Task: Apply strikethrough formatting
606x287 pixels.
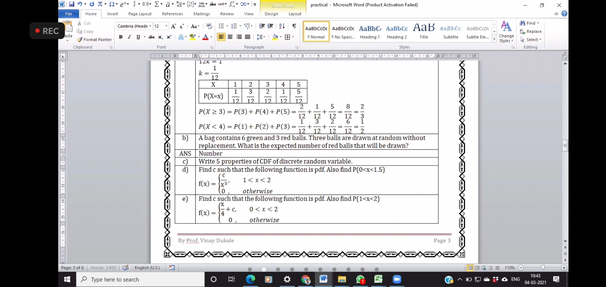Action: pos(151,37)
